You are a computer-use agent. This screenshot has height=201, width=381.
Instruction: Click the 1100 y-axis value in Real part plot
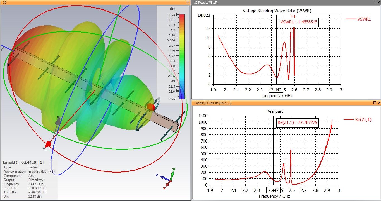coord(203,116)
